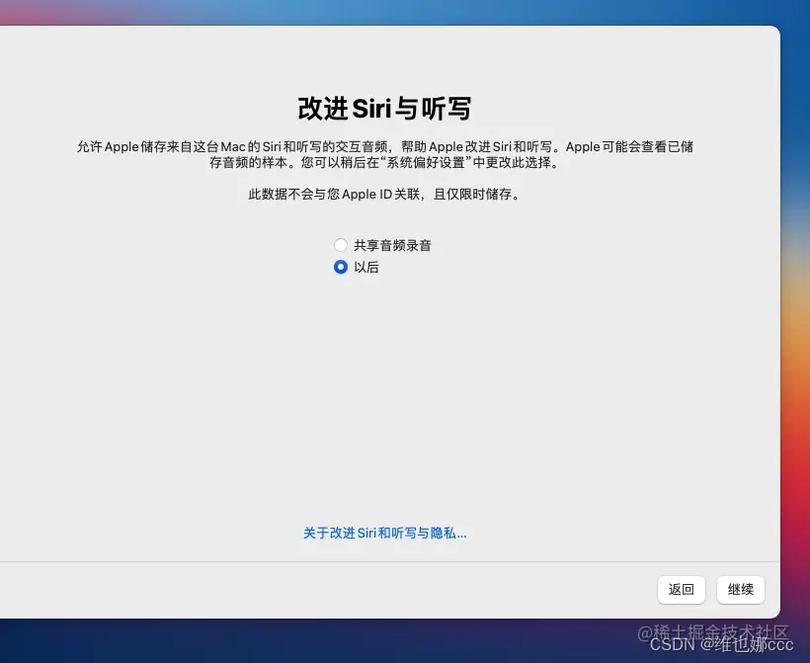This screenshot has height=663, width=810.
Task: Click the text 此数据不会与您 Apple ID 关联
Action: pyautogui.click(x=334, y=195)
